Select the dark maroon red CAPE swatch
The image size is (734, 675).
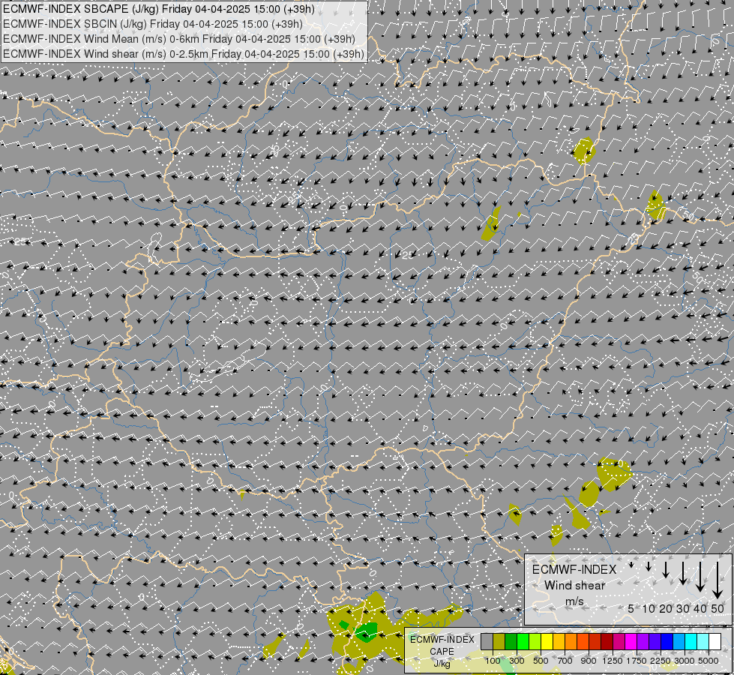click(607, 641)
